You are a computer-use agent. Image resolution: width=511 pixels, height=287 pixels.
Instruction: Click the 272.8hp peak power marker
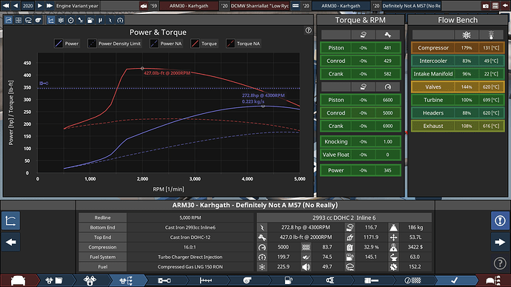[263, 106]
